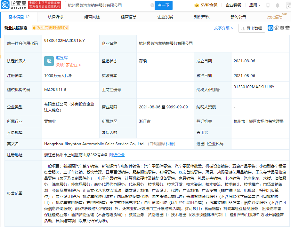Click the Qcc.com logo icon

tap(5, 5)
